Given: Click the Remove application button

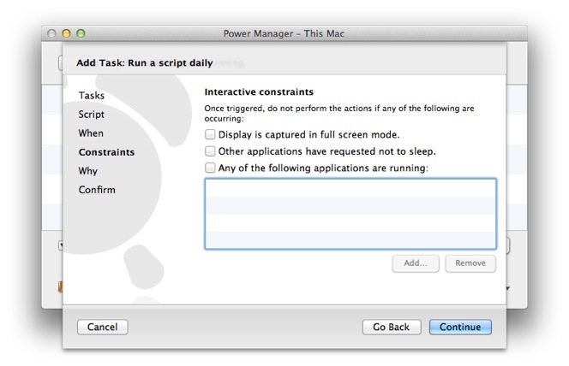Looking at the screenshot, I should pyautogui.click(x=470, y=263).
